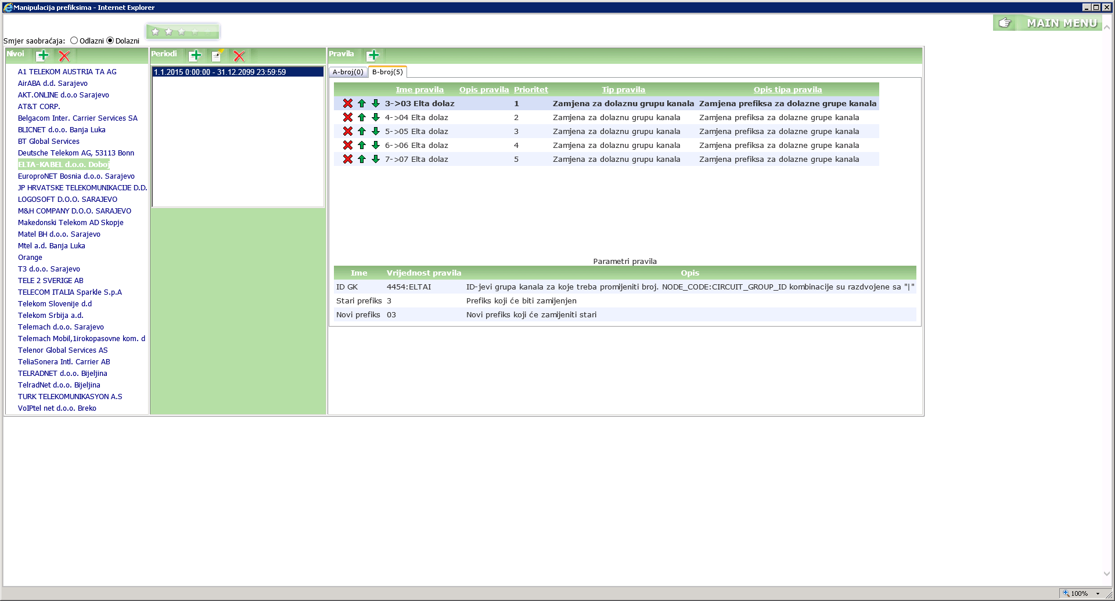The height and width of the screenshot is (601, 1115).
Task: Move rule 7->07 Elta dolaz down
Action: 376,159
